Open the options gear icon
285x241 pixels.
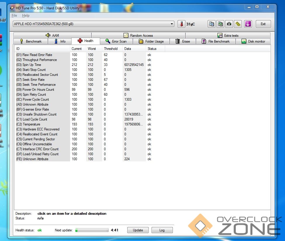pos(238,24)
